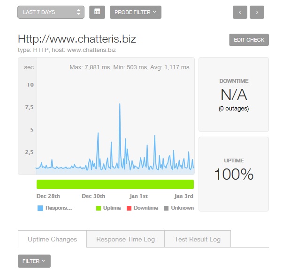
Task: Click the Edit Check button
Action: [249, 40]
